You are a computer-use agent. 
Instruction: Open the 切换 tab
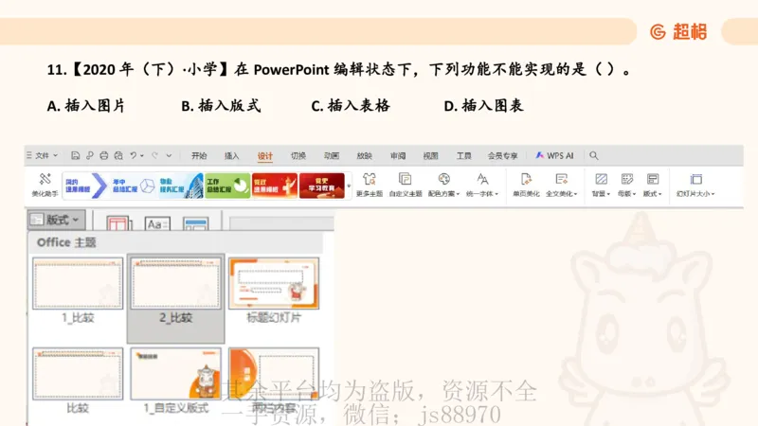pos(298,155)
